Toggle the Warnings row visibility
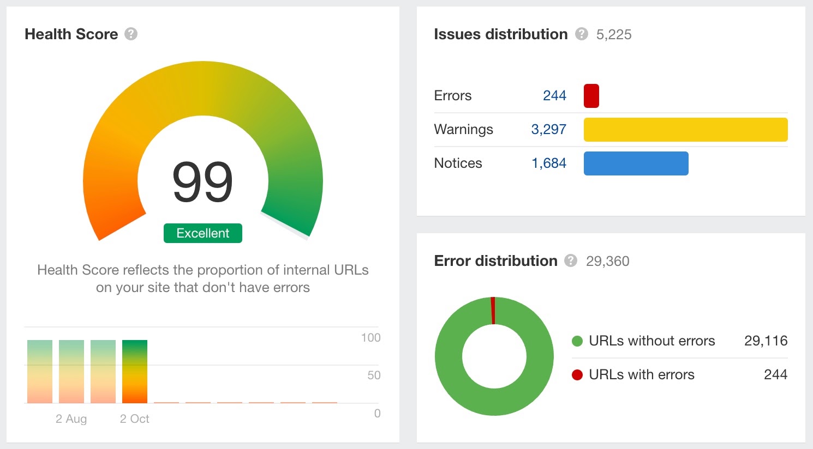The width and height of the screenshot is (813, 449). click(463, 129)
